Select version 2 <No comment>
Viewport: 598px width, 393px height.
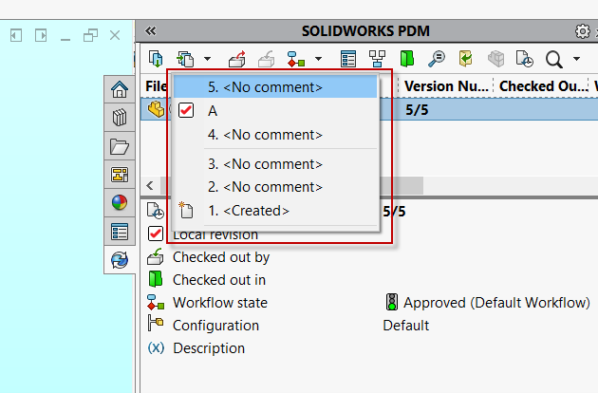[x=275, y=187]
